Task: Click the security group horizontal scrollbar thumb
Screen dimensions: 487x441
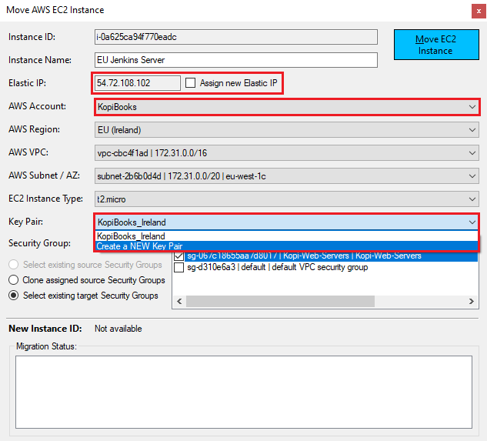Action: pos(280,301)
